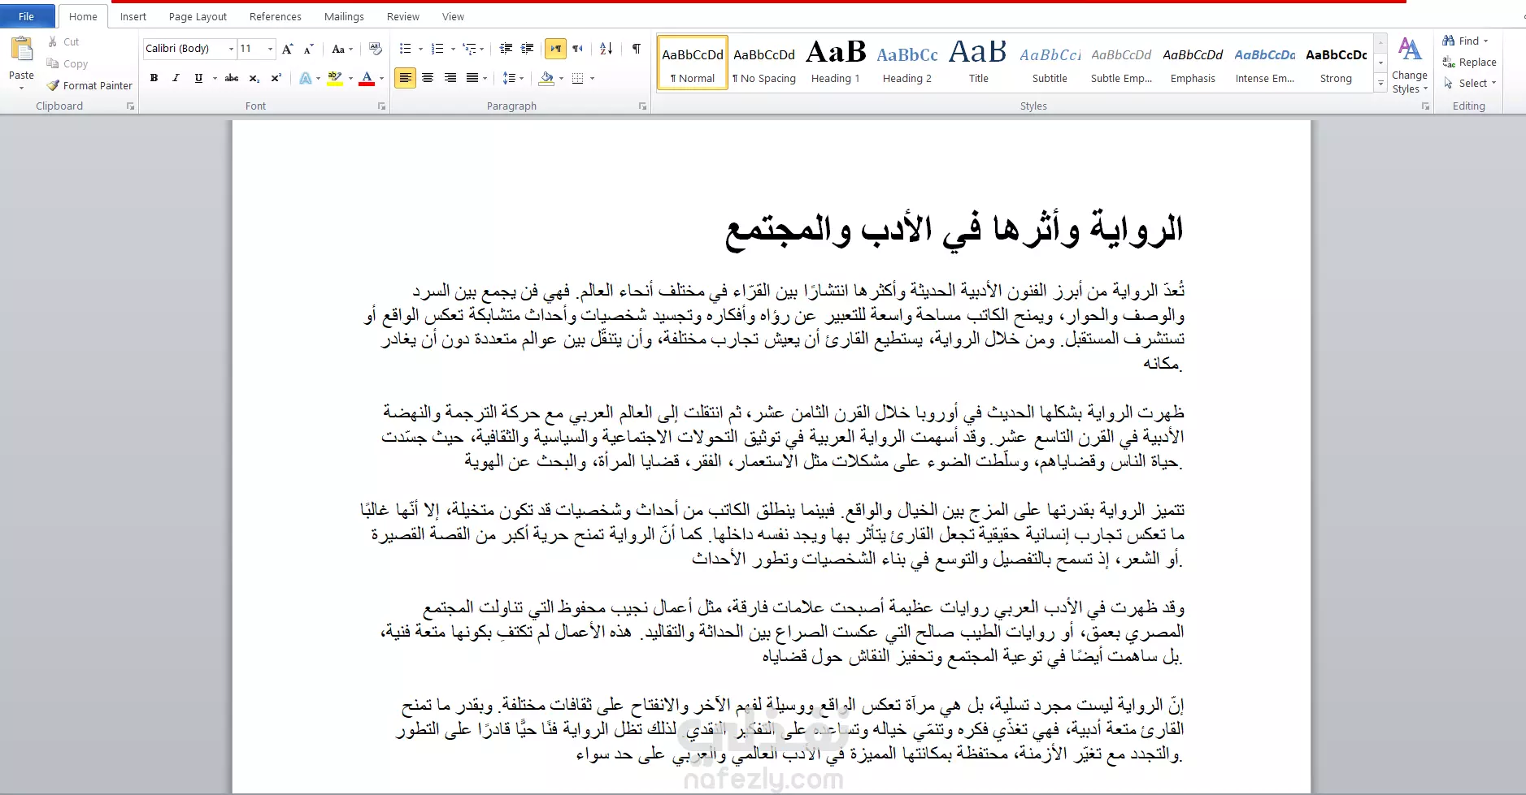
Task: Open the Borders dropdown arrow
Action: [592, 78]
